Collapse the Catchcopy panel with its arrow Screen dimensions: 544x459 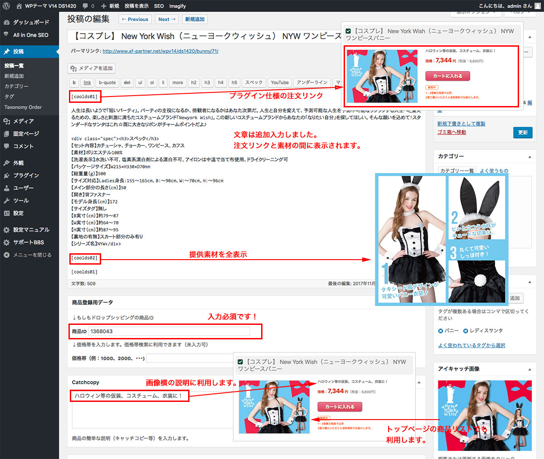[x=418, y=382]
